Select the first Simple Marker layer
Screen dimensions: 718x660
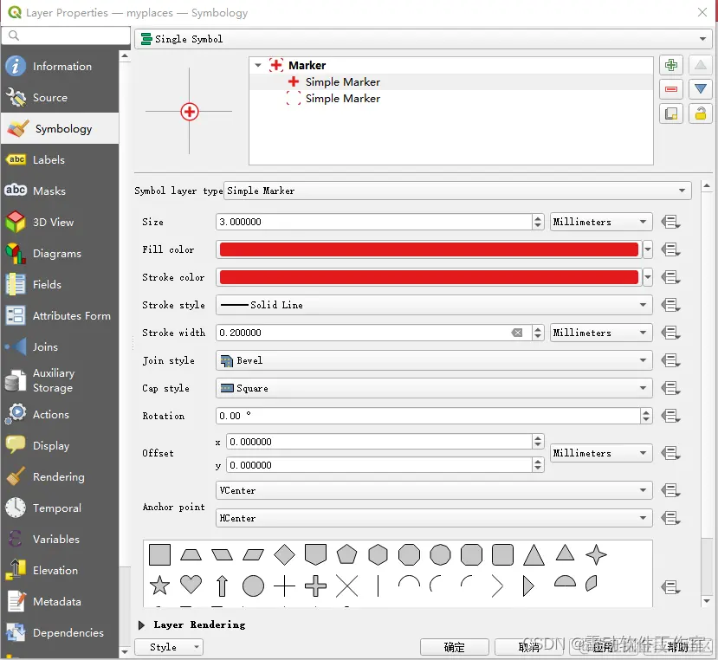click(x=451, y=82)
